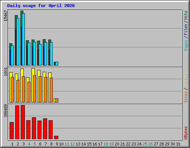The height and width of the screenshot is (148, 190).
Task: Click the dark green hits bar top for day 3
Action: (22, 12)
